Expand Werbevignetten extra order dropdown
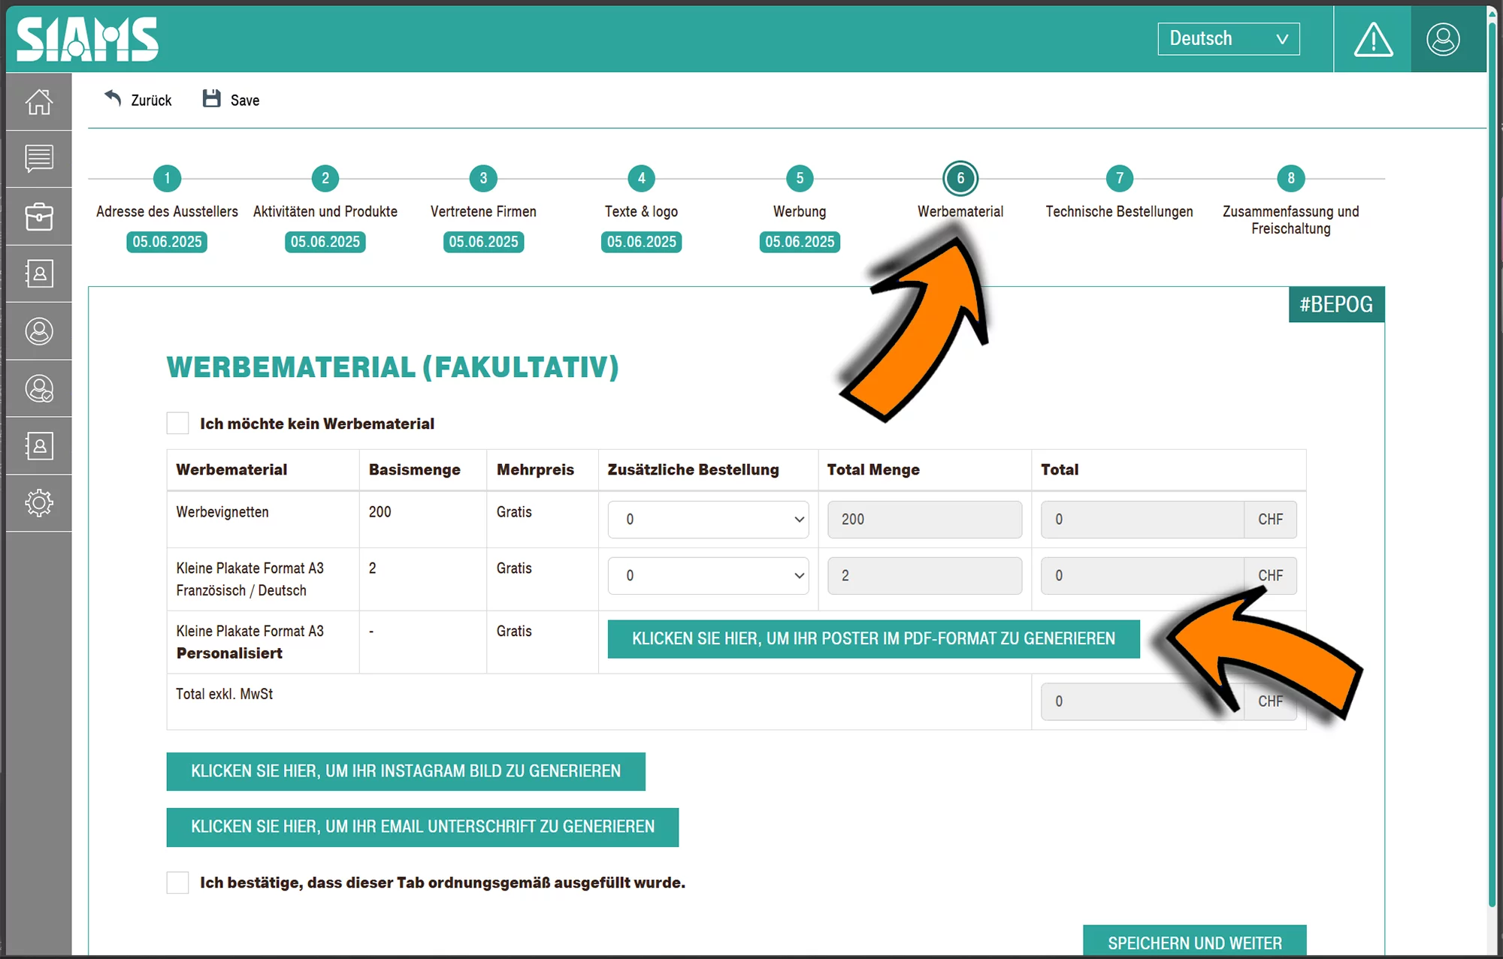 click(x=708, y=520)
